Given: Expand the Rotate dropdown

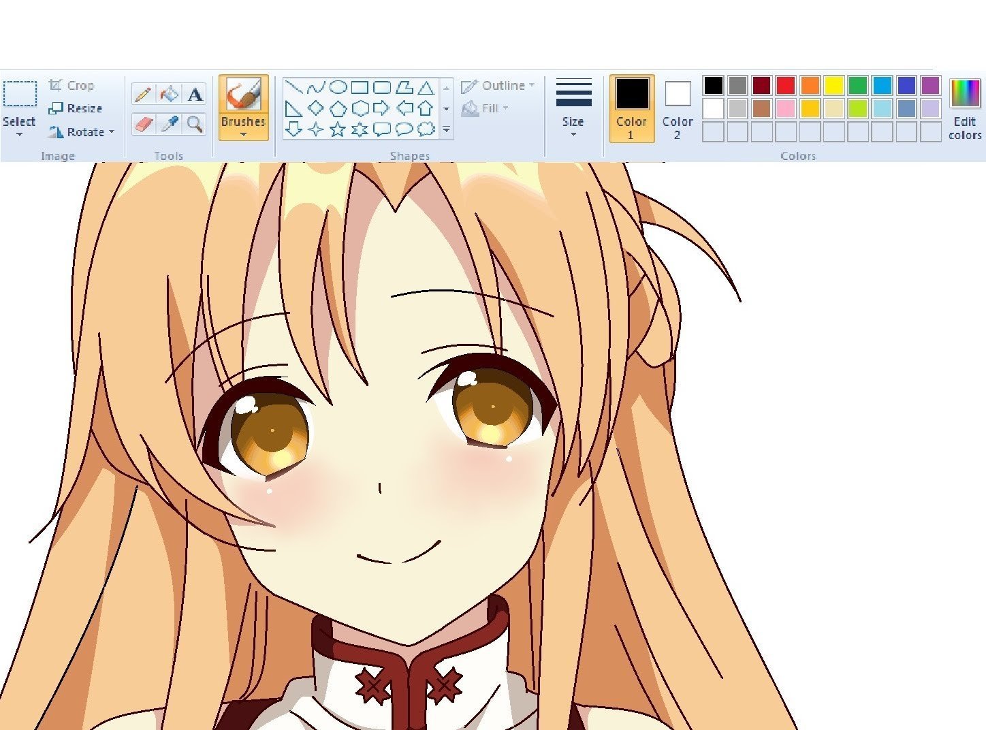Looking at the screenshot, I should click(112, 132).
